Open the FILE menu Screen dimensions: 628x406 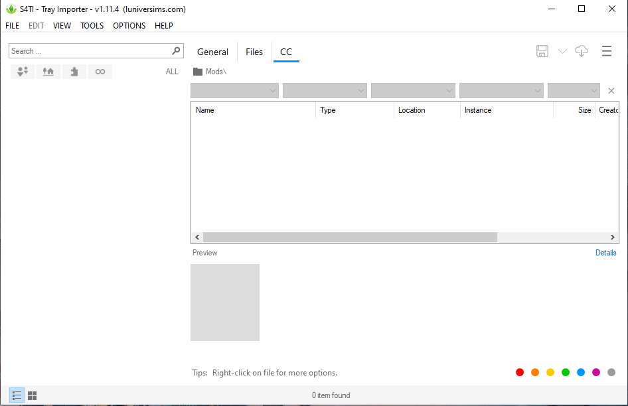pyautogui.click(x=13, y=26)
